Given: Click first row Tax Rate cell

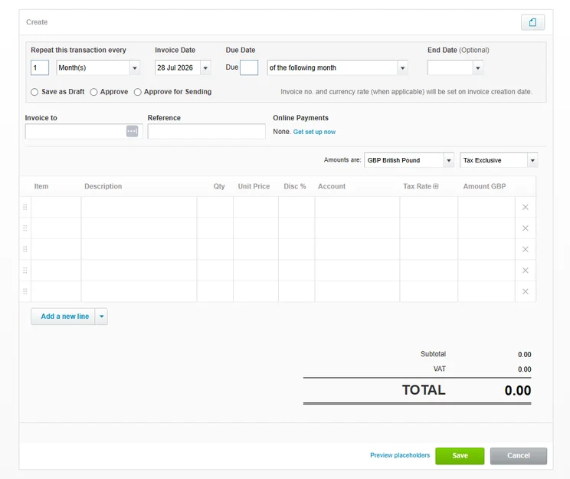Looking at the screenshot, I should (429, 207).
